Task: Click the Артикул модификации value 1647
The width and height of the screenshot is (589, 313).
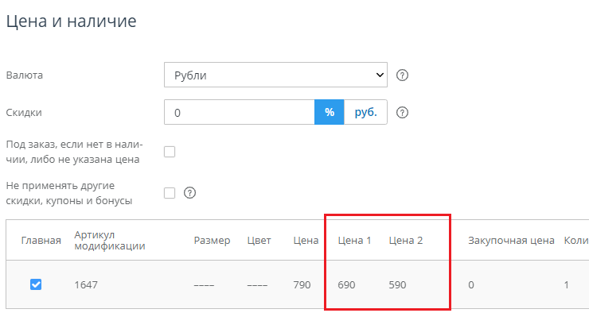Action: tap(86, 285)
